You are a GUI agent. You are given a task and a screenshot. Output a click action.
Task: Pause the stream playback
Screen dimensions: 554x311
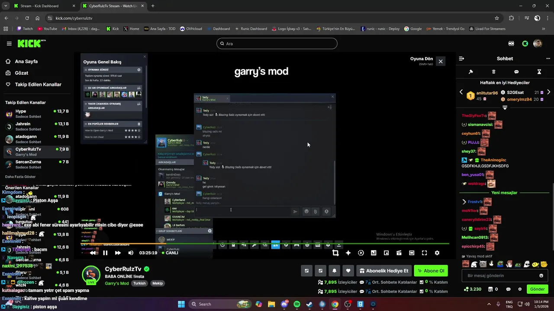(x=105, y=253)
